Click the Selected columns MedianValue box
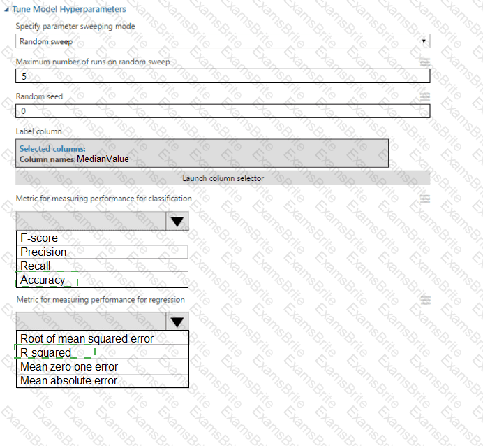The image size is (483, 446). click(x=202, y=154)
